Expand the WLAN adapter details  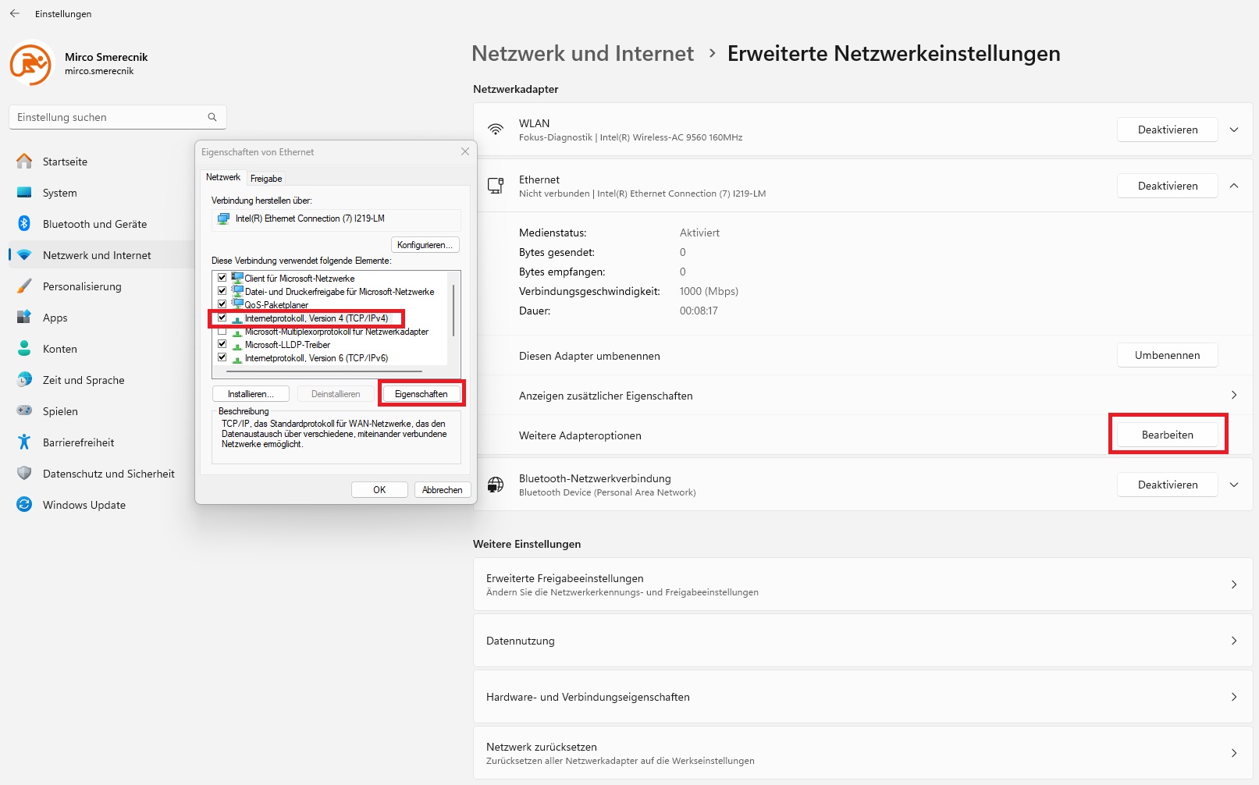point(1234,130)
